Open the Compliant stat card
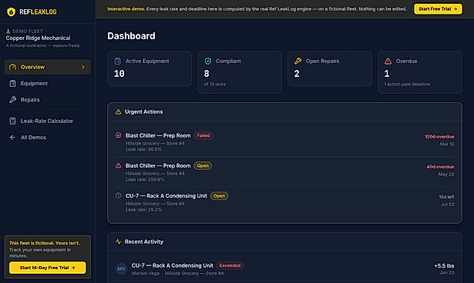 [x=240, y=72]
